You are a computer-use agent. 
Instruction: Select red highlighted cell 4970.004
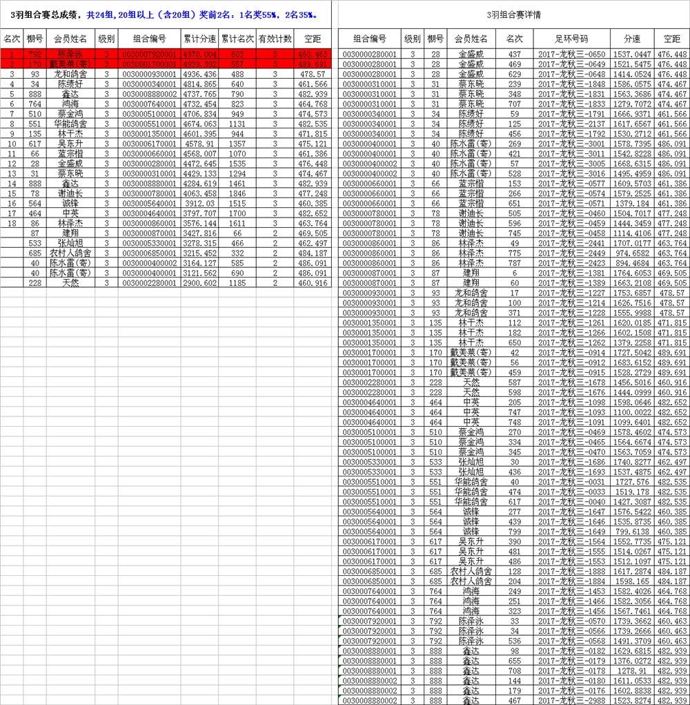[199, 54]
